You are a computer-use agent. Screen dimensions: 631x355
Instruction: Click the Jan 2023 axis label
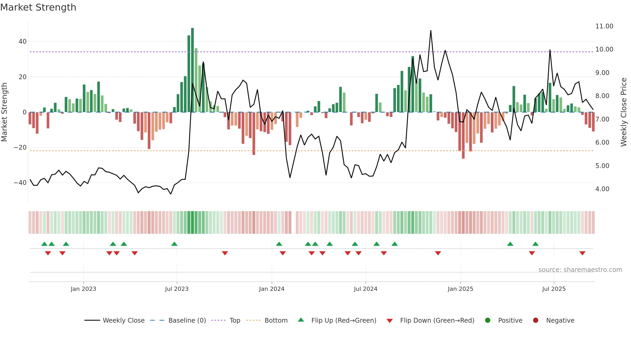tap(83, 289)
